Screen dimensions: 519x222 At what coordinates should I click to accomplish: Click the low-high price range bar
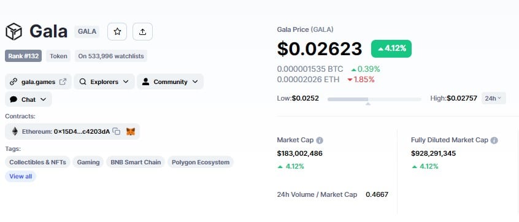click(374, 99)
